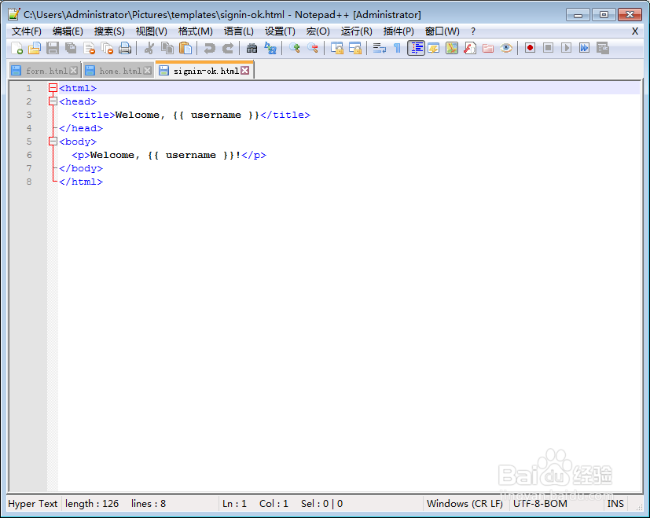Click the Close All documents icon
This screenshot has width=650, height=518.
[x=107, y=48]
